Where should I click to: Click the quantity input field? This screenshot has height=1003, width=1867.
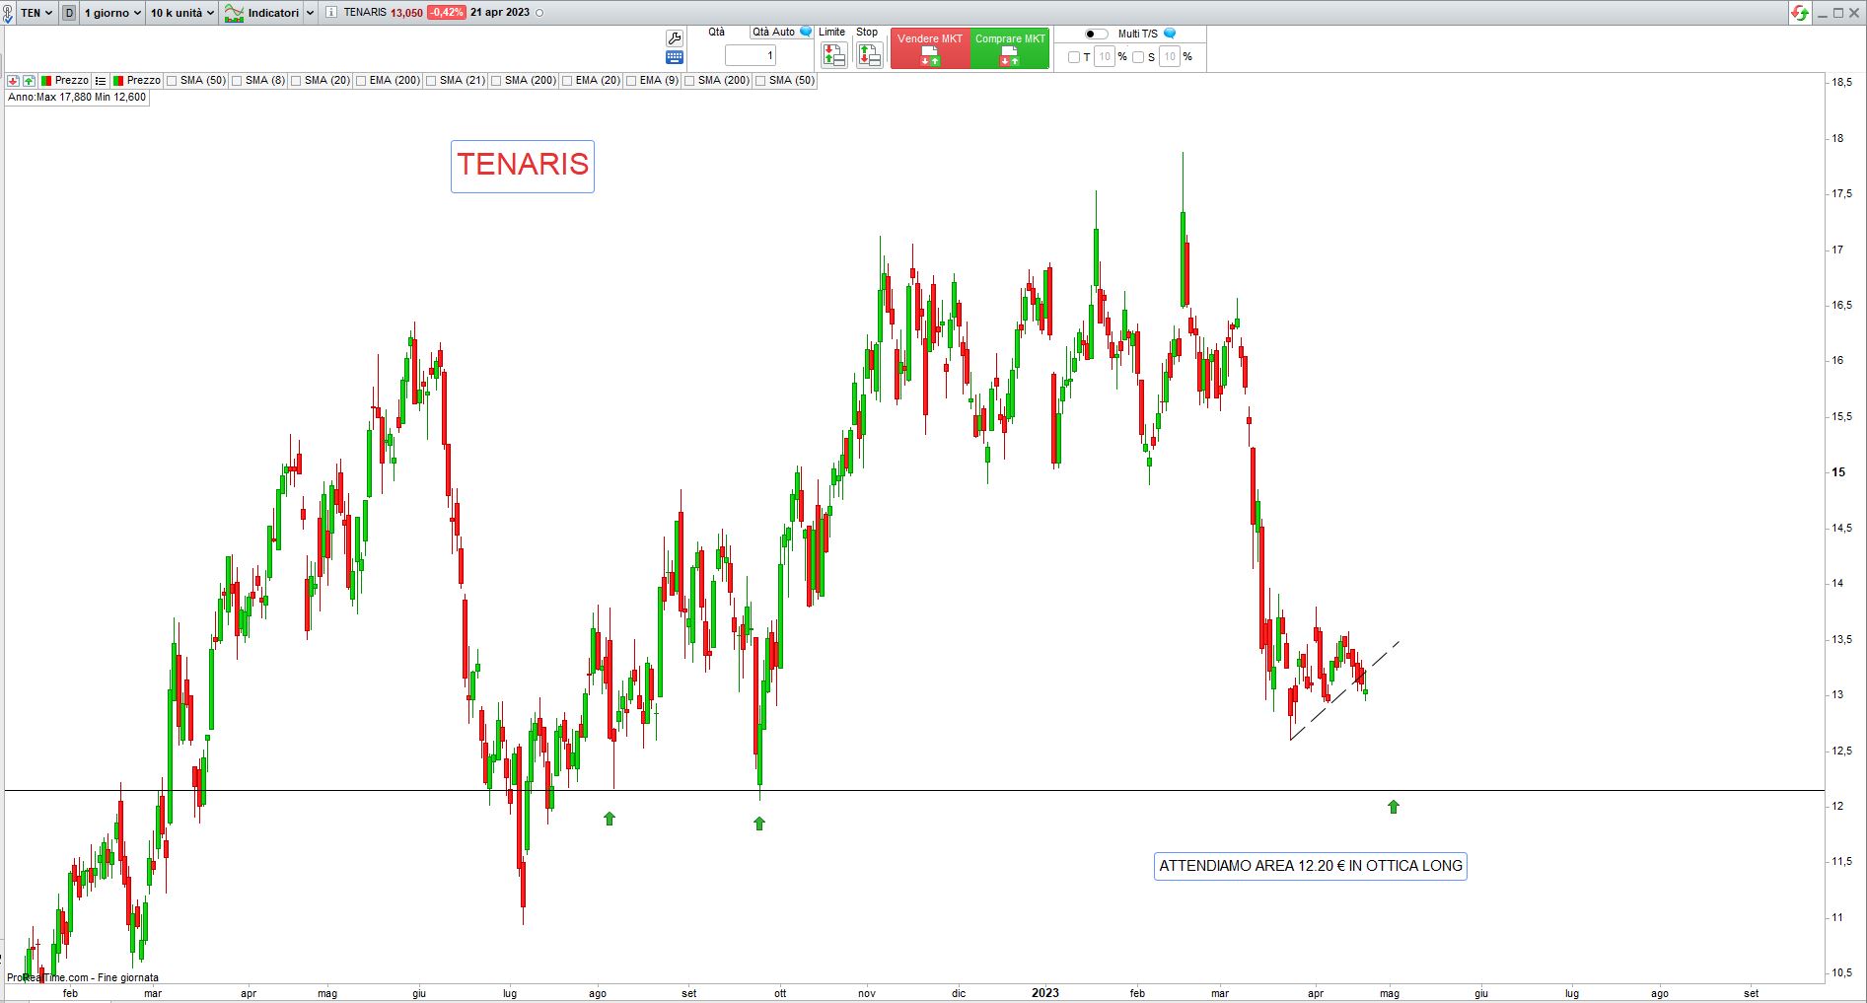751,55
